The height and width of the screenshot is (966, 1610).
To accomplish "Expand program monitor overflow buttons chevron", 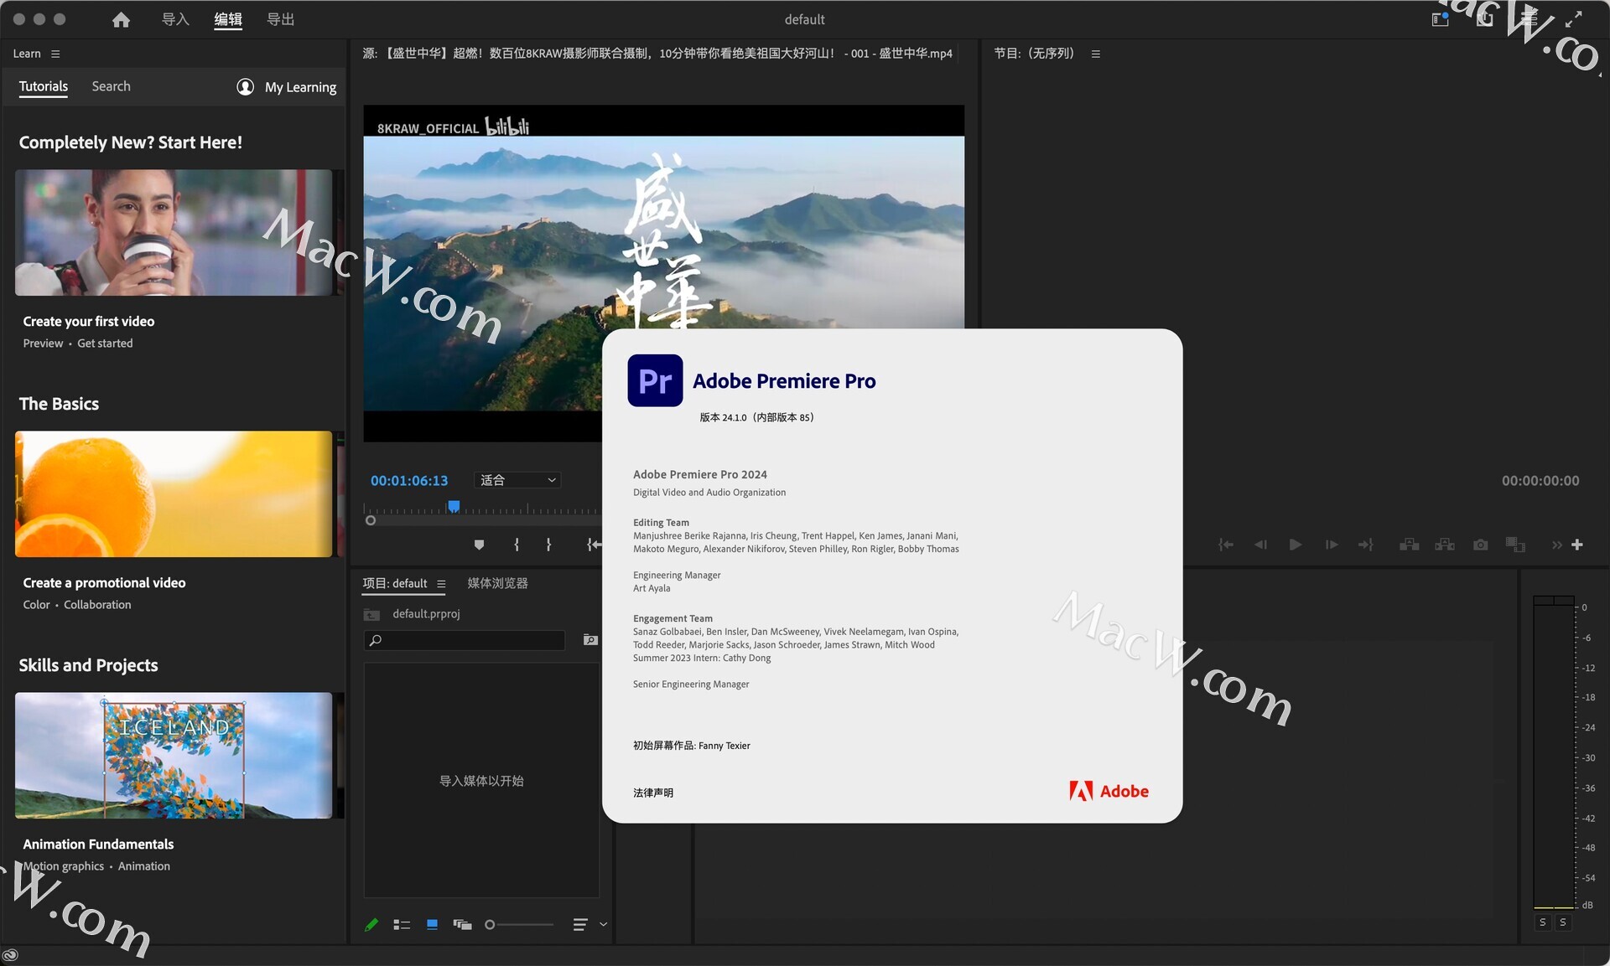I will [x=1557, y=545].
